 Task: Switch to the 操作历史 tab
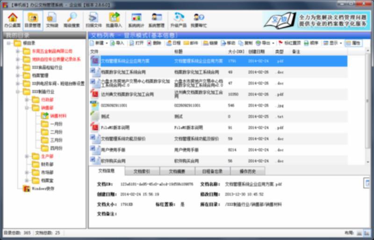coord(248,171)
